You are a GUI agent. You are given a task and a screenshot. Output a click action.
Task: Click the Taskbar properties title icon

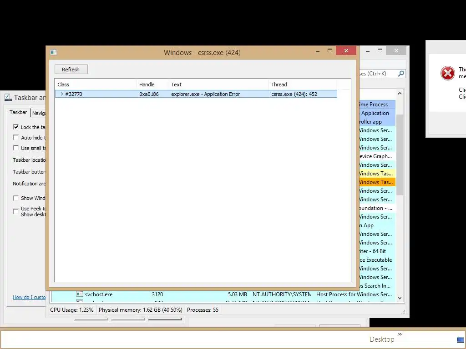tap(8, 97)
